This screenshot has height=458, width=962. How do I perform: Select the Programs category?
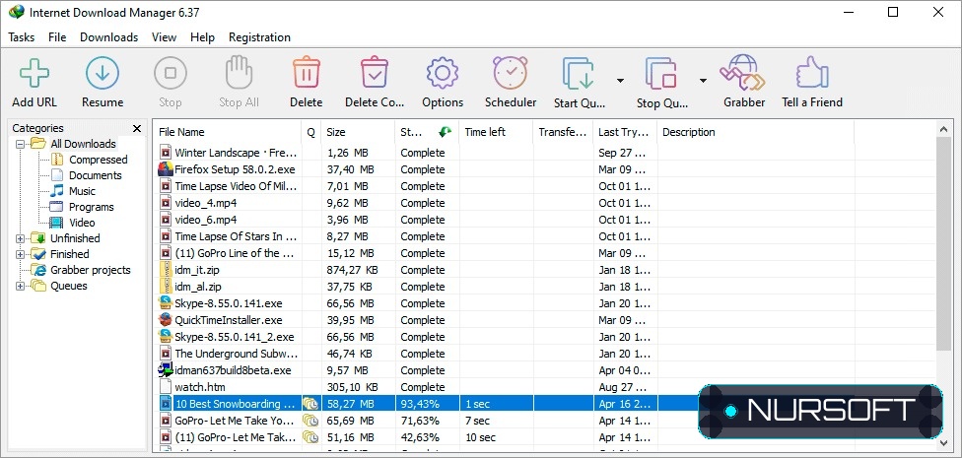pos(92,207)
